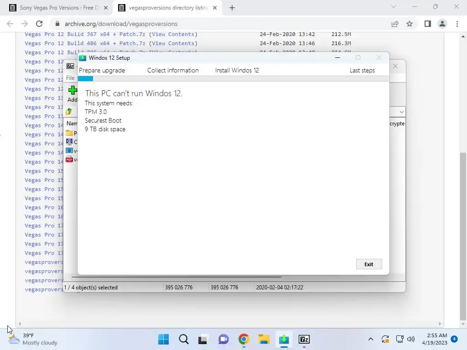The image size is (467, 350).
Task: Click the Add green plus icon in 7-Zip
Action: coord(73,90)
